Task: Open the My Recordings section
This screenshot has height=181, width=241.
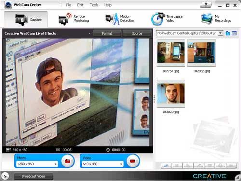Action: [216, 19]
